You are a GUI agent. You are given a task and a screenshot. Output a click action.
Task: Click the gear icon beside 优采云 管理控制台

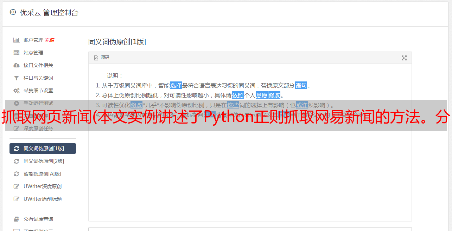13,12
